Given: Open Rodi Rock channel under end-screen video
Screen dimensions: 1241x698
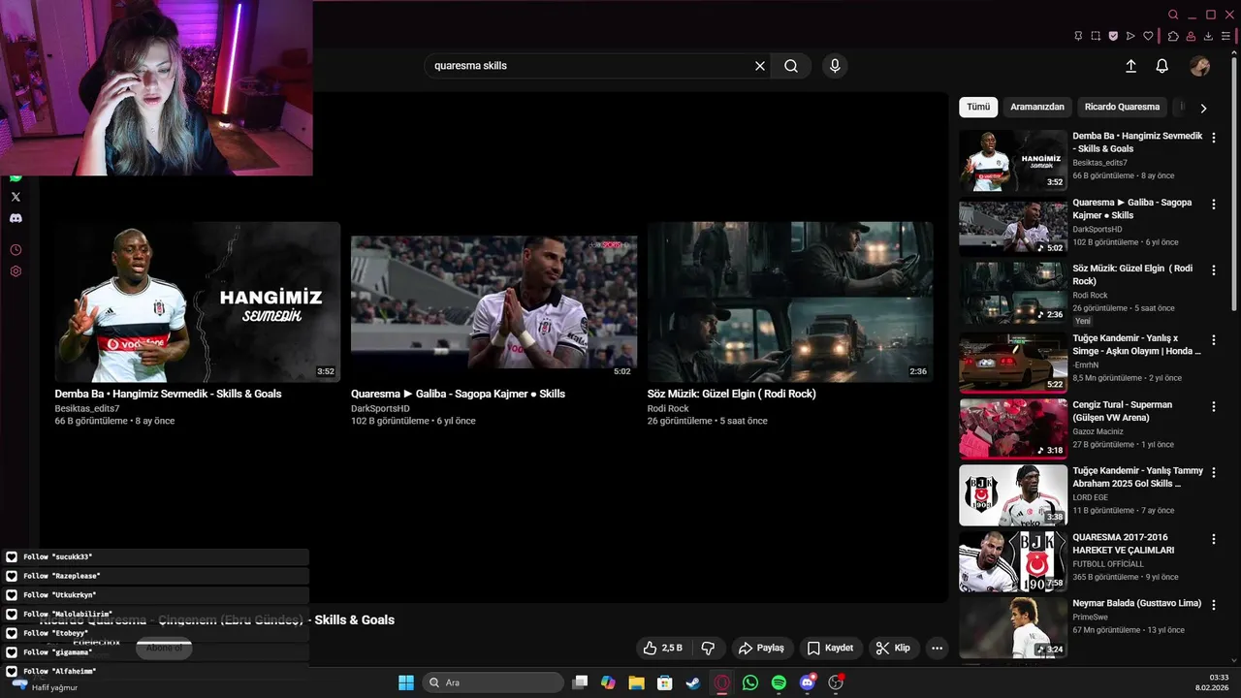Looking at the screenshot, I should coord(668,409).
